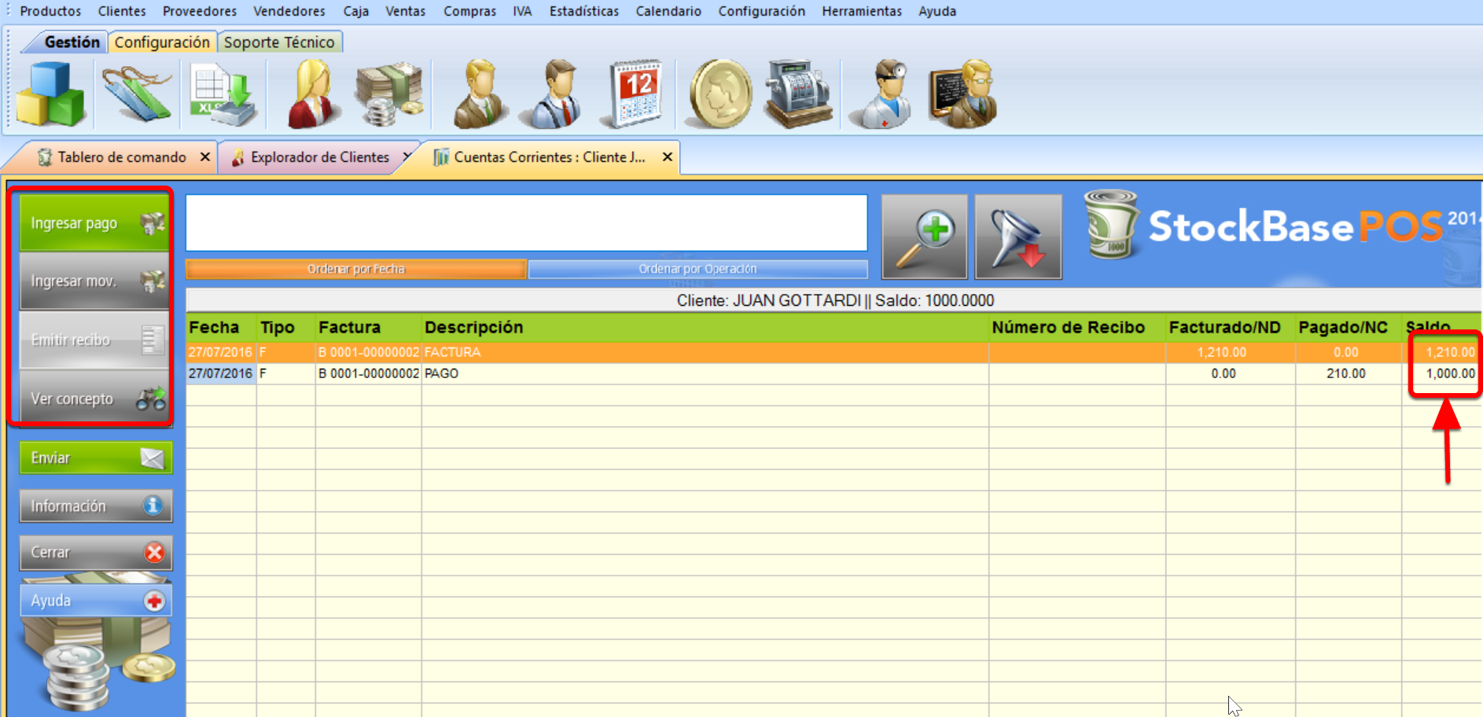The width and height of the screenshot is (1483, 717).
Task: Open the calendar icon showing 12
Action: pyautogui.click(x=634, y=94)
